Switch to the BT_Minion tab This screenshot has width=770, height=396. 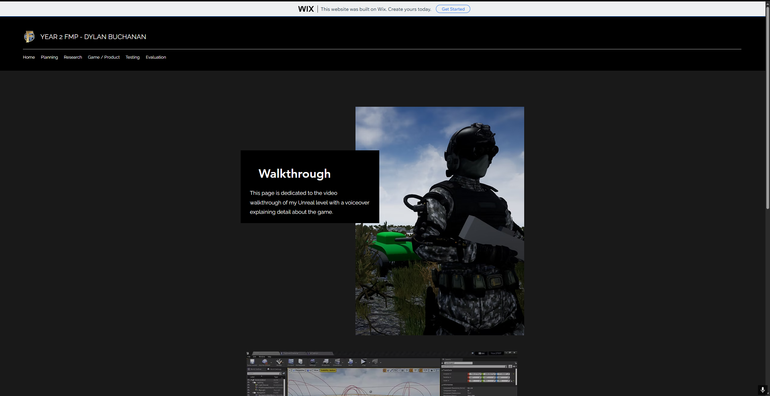tap(319, 353)
